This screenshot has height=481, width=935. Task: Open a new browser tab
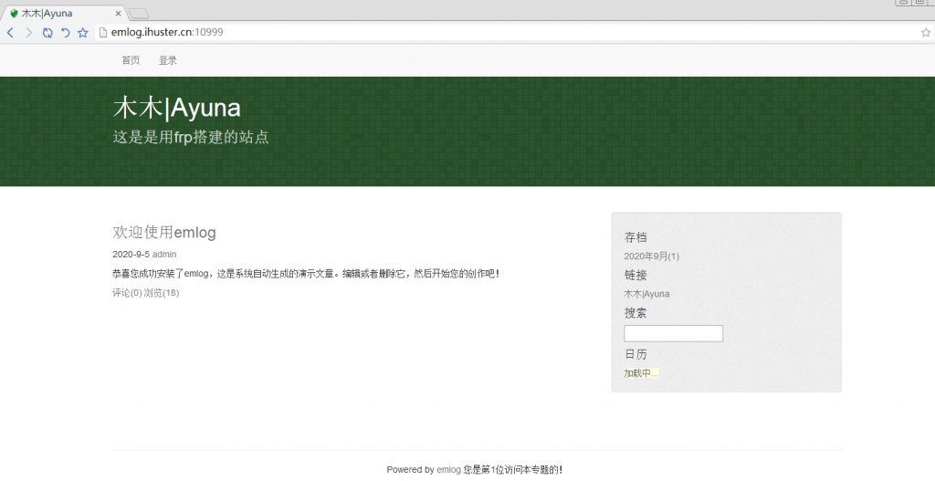point(139,13)
